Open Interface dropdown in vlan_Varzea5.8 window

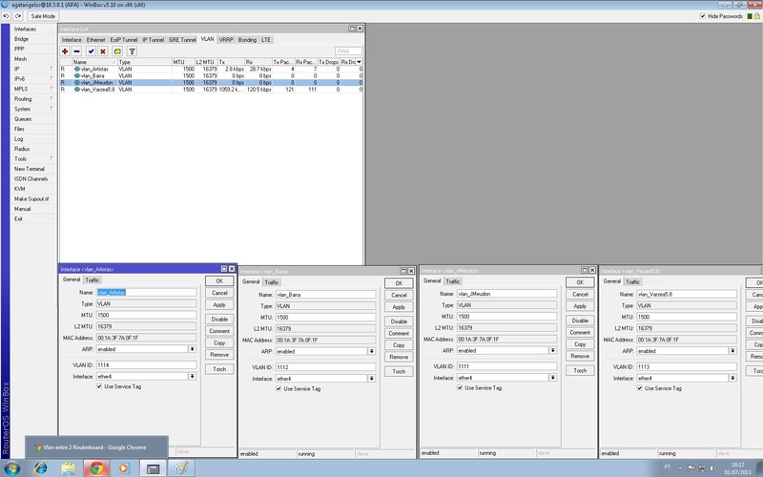[x=732, y=378]
